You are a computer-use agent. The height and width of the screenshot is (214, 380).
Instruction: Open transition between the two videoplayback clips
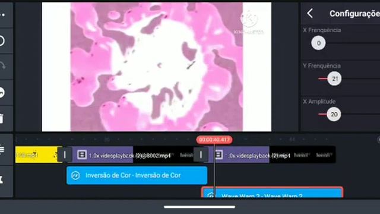(201, 155)
